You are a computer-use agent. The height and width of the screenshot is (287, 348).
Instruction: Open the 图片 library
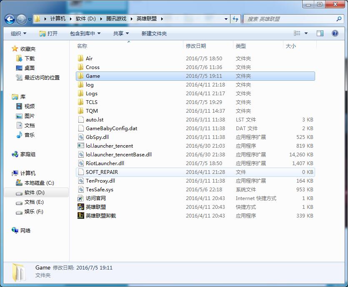(30, 116)
